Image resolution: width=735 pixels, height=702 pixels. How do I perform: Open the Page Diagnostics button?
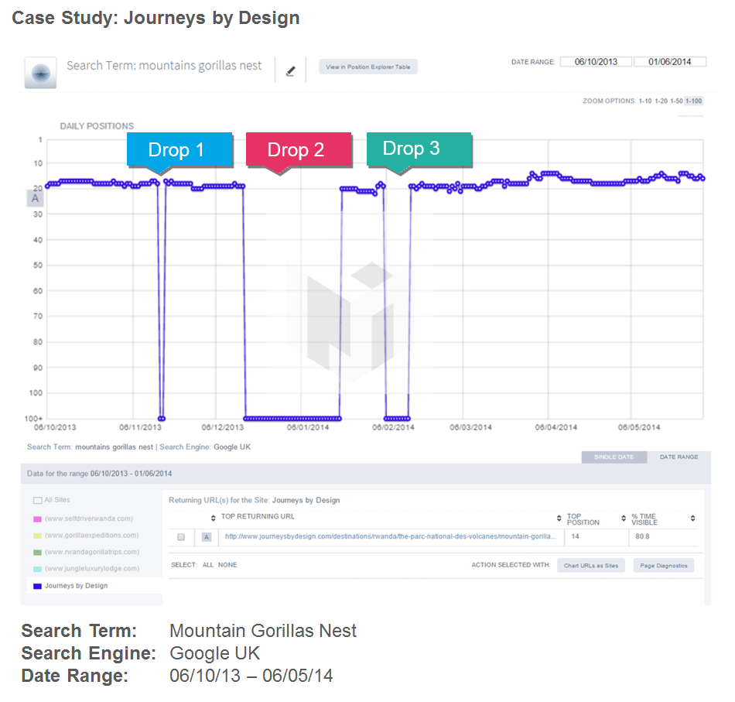tap(663, 566)
